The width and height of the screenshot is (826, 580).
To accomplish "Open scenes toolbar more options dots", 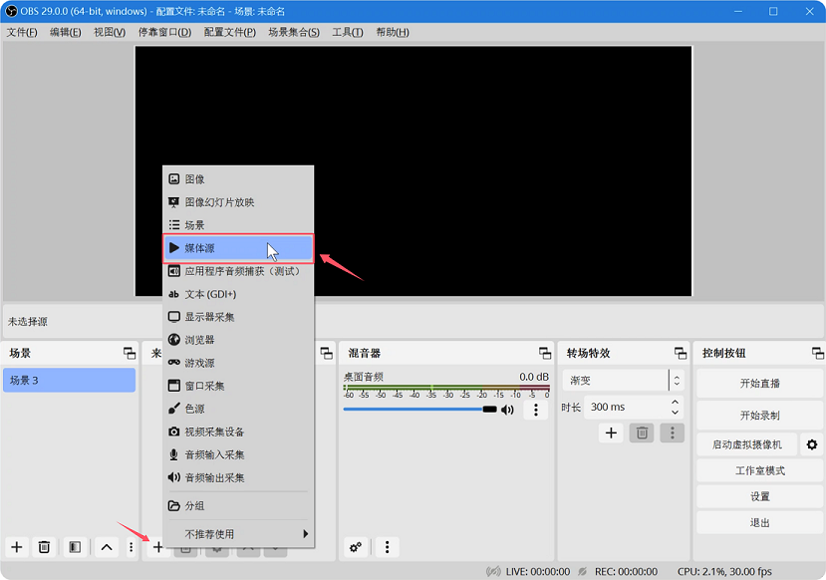I will (132, 547).
